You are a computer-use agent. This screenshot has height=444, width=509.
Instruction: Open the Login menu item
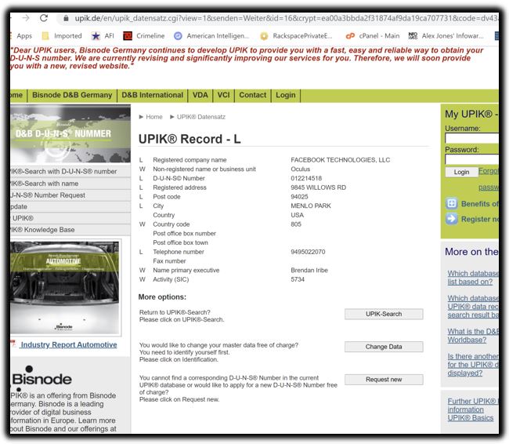pyautogui.click(x=286, y=95)
